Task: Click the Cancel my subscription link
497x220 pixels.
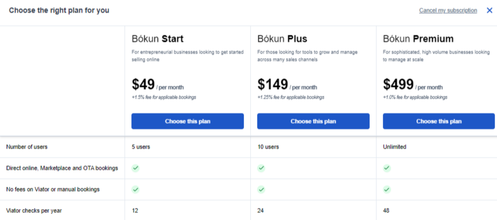Action: (448, 11)
